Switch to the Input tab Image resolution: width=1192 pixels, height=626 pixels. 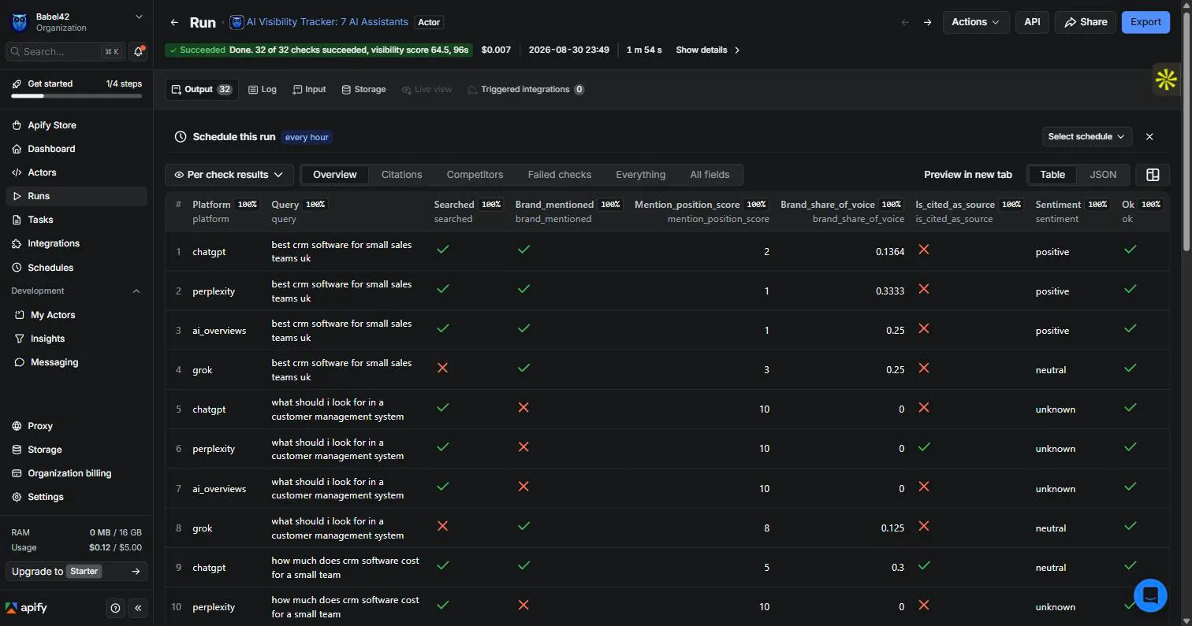pos(309,90)
